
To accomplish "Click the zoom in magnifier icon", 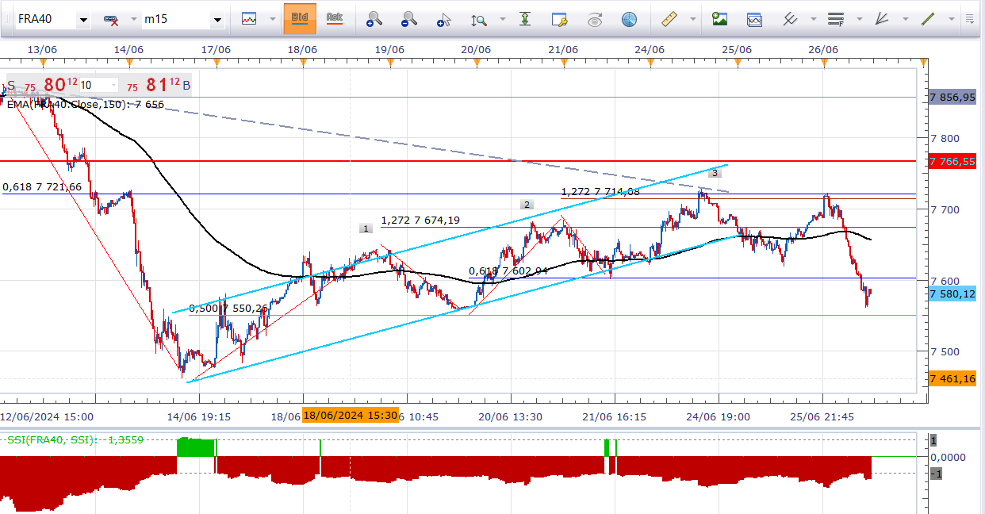I will tap(374, 19).
